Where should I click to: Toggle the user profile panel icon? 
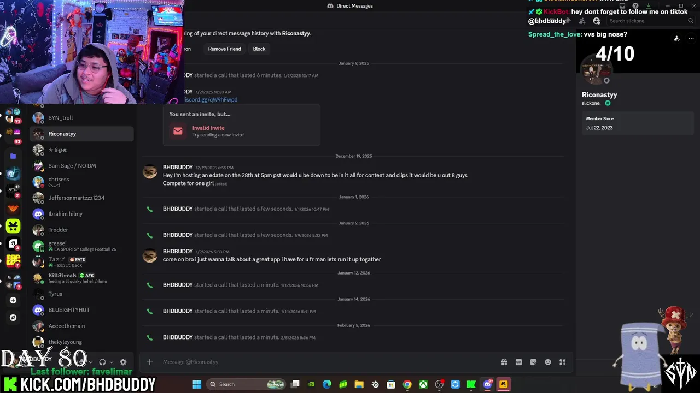(x=597, y=21)
